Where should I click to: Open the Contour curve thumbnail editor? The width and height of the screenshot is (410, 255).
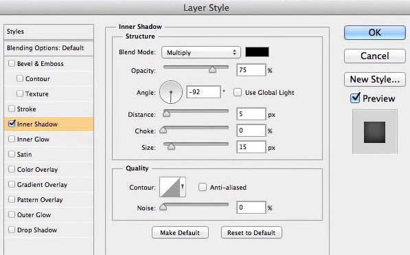coord(170,187)
